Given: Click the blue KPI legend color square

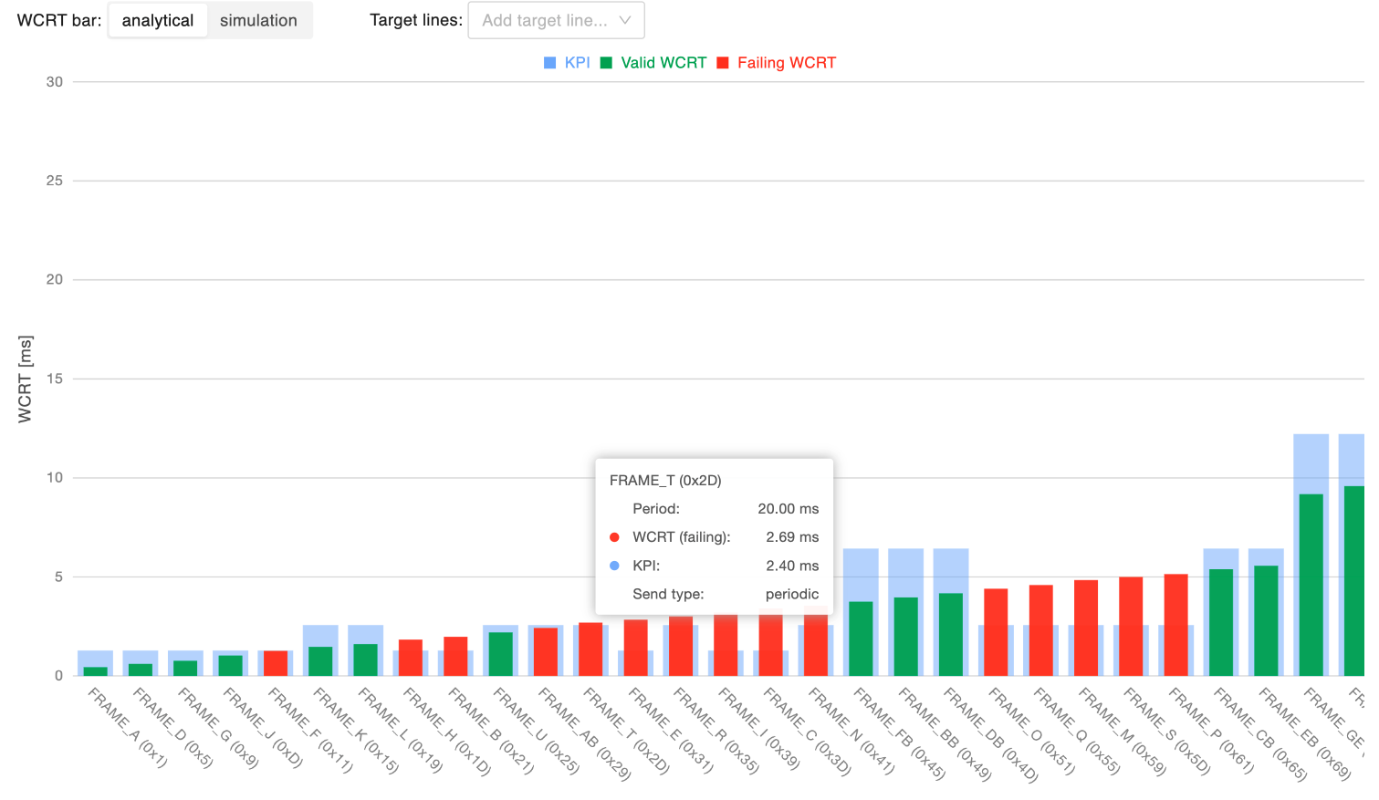Looking at the screenshot, I should 550,63.
